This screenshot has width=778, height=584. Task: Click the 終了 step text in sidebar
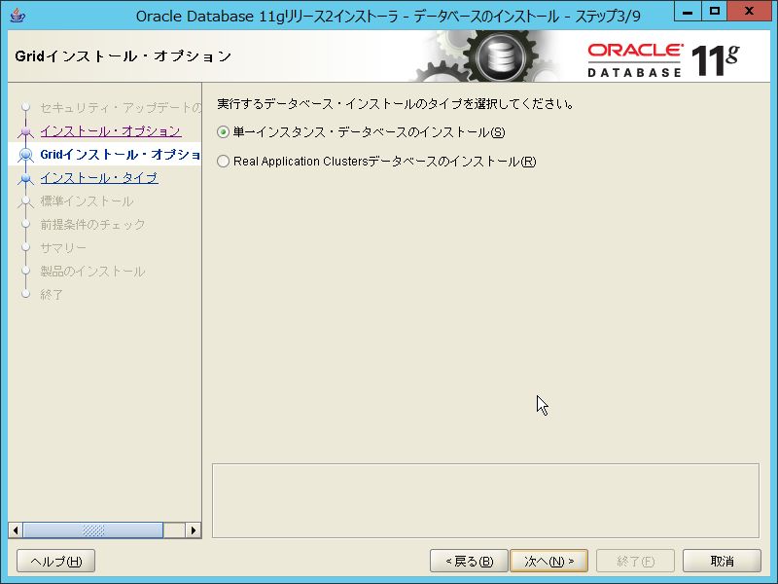(x=52, y=295)
